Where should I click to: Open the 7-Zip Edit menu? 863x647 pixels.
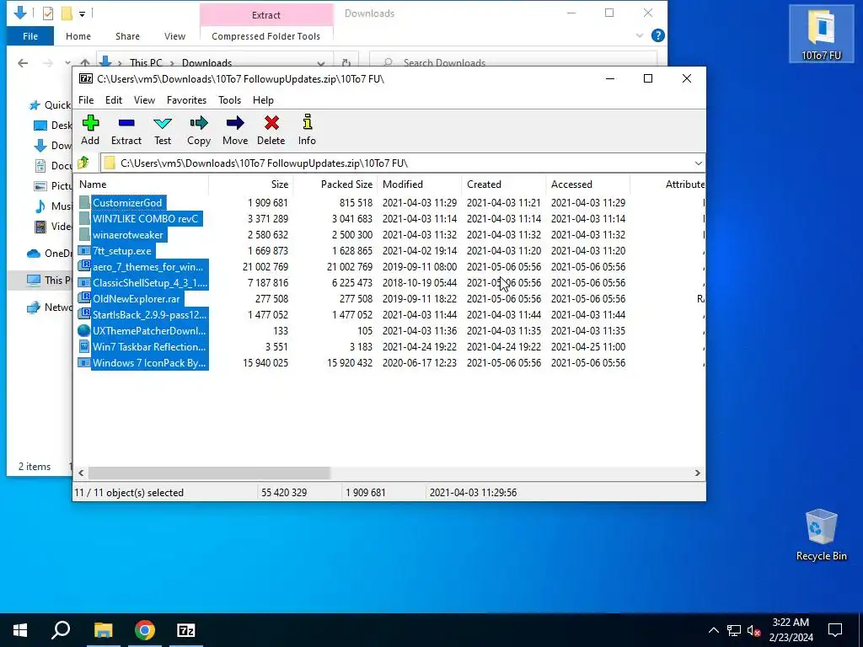point(114,100)
